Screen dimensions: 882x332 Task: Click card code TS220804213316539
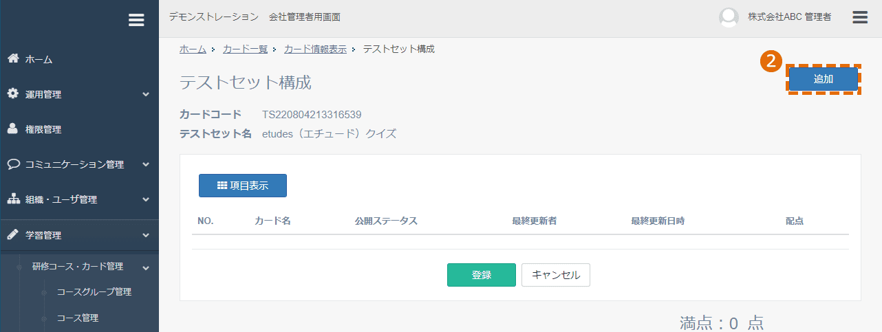(x=312, y=114)
